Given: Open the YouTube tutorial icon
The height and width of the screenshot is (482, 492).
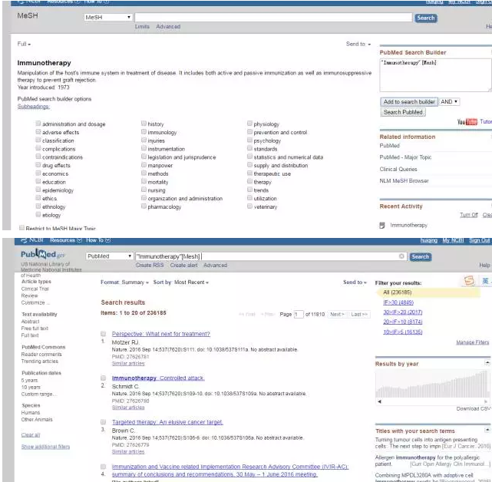Looking at the screenshot, I should tap(467, 122).
